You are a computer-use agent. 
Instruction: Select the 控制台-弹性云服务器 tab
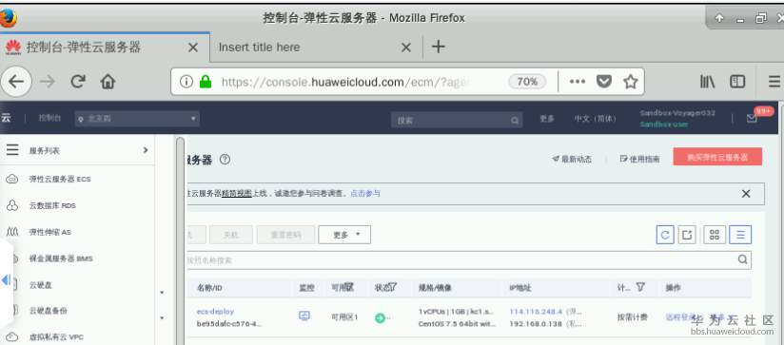(x=105, y=48)
